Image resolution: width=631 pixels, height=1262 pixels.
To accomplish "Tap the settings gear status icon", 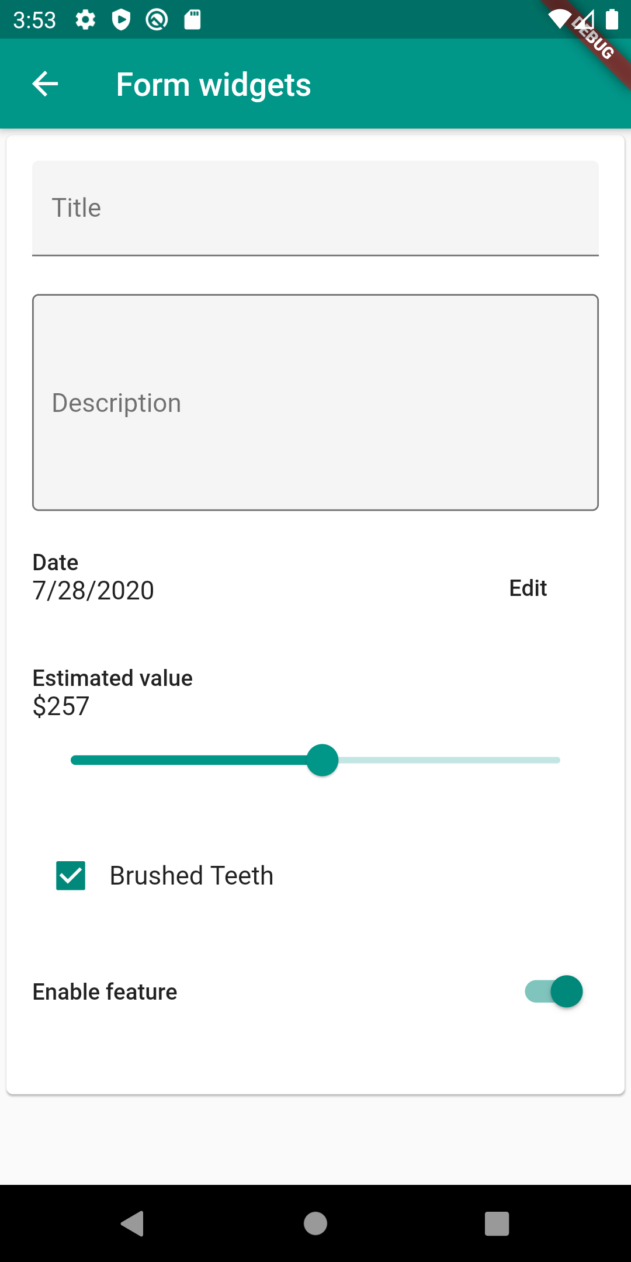I will coord(85,20).
